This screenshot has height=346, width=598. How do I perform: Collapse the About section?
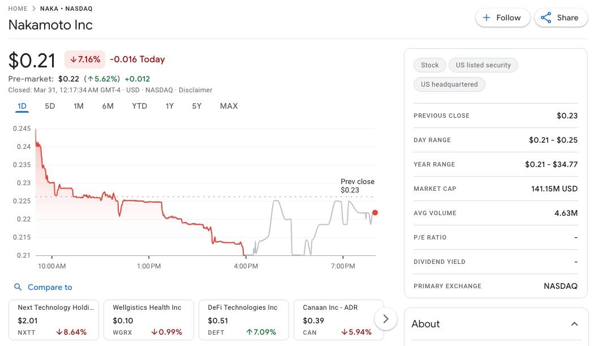click(x=575, y=323)
